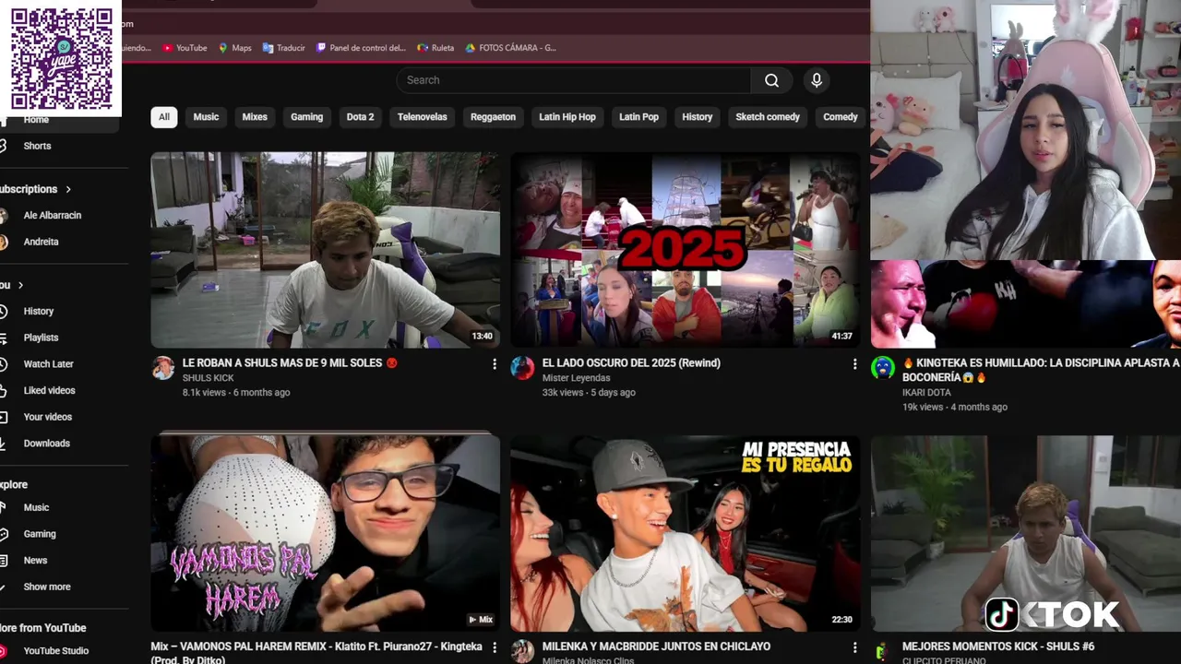This screenshot has width=1181, height=664.
Task: Select the Music filter chip
Action: pyautogui.click(x=206, y=117)
